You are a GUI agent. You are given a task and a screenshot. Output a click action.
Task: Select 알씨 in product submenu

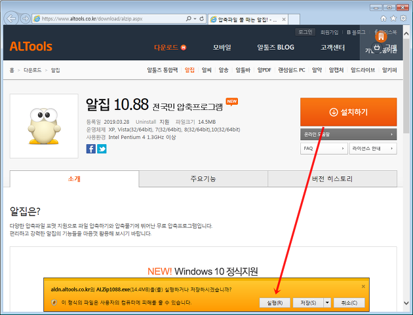coord(206,70)
